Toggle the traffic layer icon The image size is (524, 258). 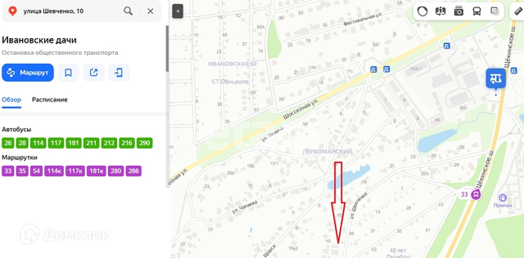(x=423, y=11)
